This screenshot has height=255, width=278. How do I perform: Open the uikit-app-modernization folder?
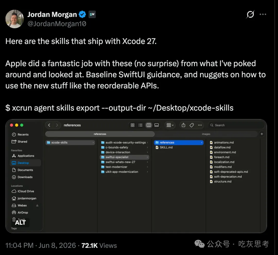point(125,172)
